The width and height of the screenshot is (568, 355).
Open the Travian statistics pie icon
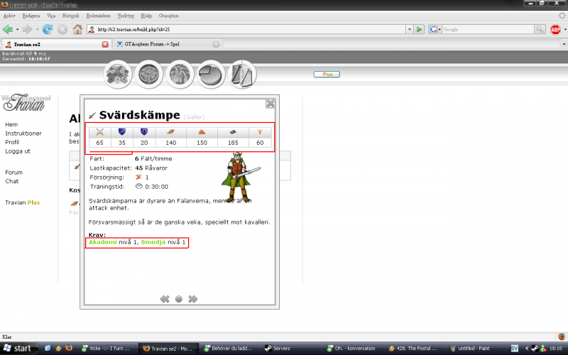[211, 75]
